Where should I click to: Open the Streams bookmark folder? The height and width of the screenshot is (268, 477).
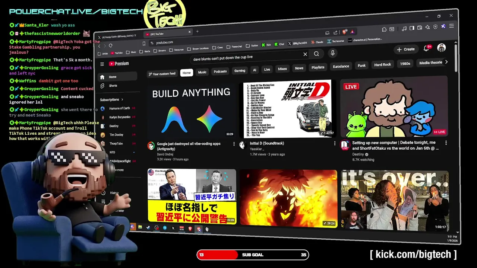click(x=159, y=51)
